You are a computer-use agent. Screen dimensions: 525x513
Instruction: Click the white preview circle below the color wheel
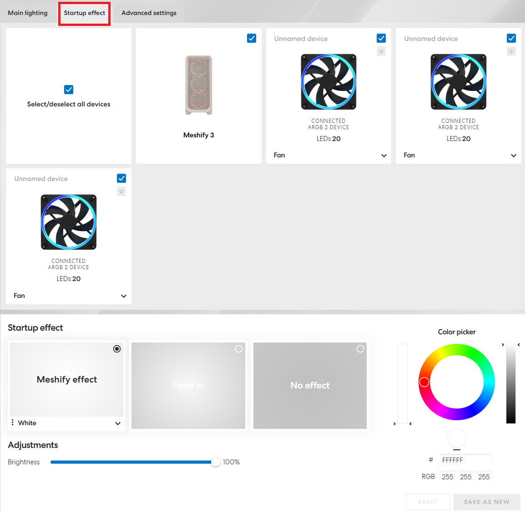(457, 438)
